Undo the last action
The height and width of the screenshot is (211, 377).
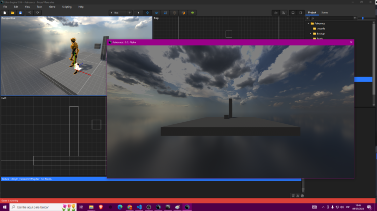[30, 13]
